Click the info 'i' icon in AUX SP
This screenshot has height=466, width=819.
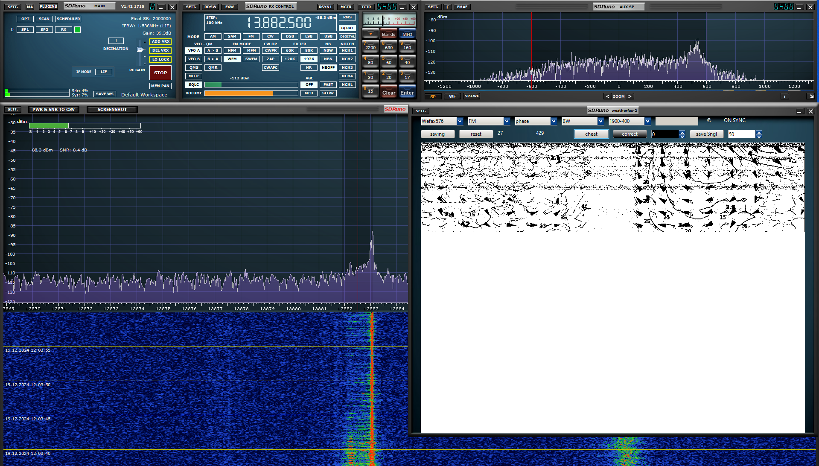[x=784, y=96]
